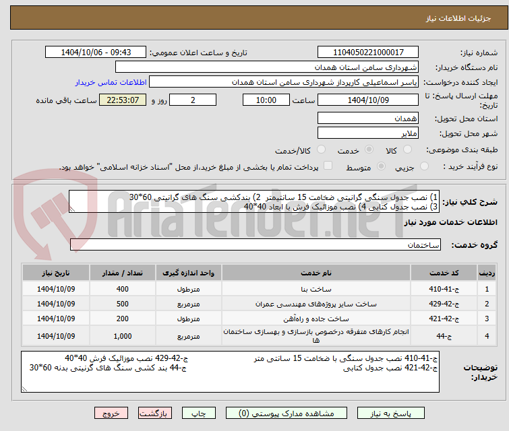Click the countdown timer 22:53:07
This screenshot has height=431, width=509.
[x=123, y=100]
